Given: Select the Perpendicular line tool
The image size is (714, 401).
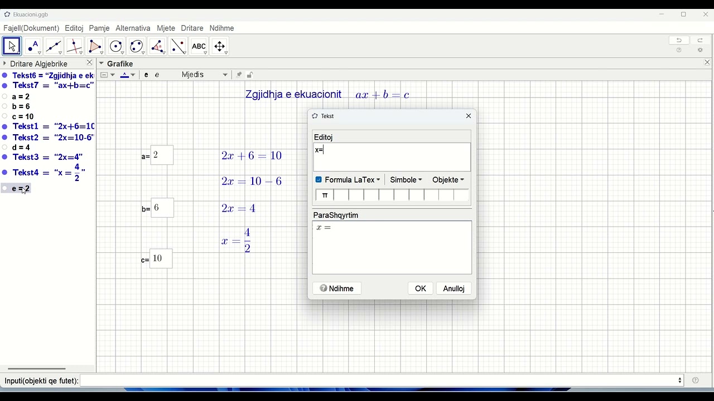Looking at the screenshot, I should click(74, 46).
